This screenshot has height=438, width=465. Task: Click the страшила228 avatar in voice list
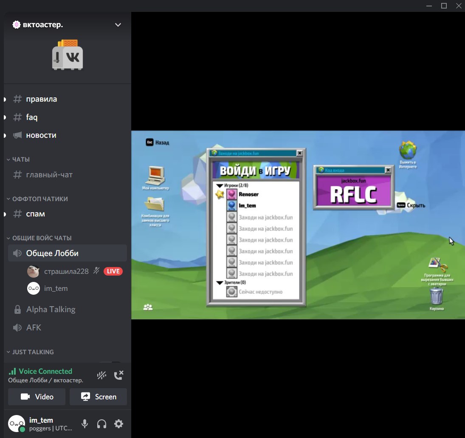(x=33, y=271)
